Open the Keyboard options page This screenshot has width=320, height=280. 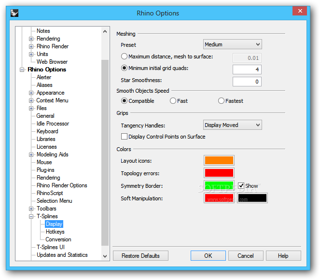click(47, 131)
